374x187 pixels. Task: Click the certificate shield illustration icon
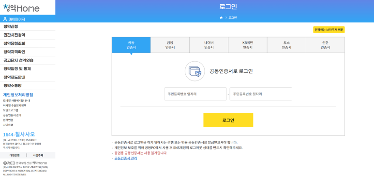195,71
